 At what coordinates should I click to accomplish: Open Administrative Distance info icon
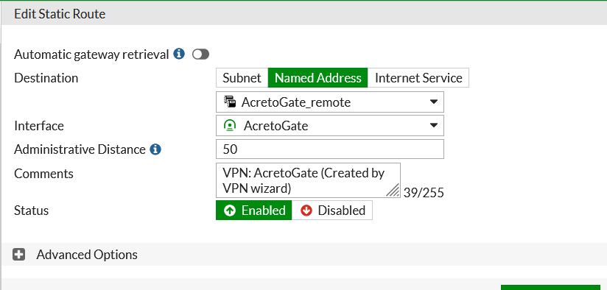155,149
